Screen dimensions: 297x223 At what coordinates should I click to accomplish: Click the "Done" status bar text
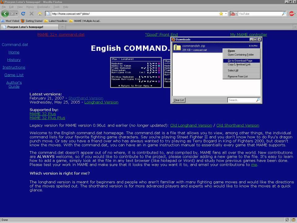pyautogui.click(x=5, y=220)
